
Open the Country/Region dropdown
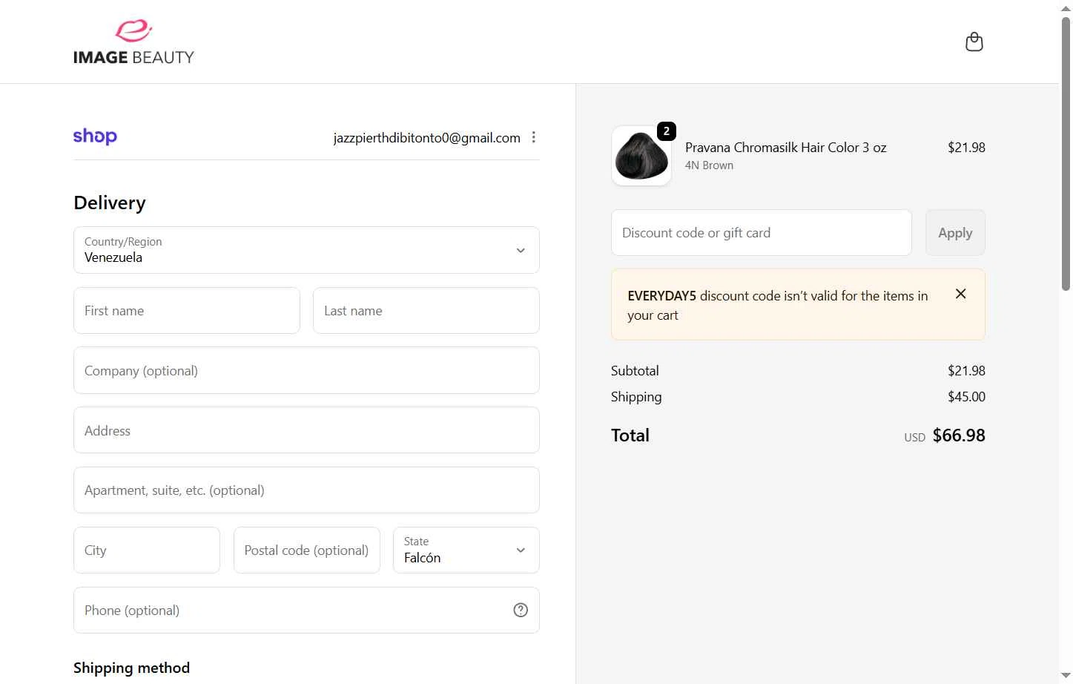306,250
